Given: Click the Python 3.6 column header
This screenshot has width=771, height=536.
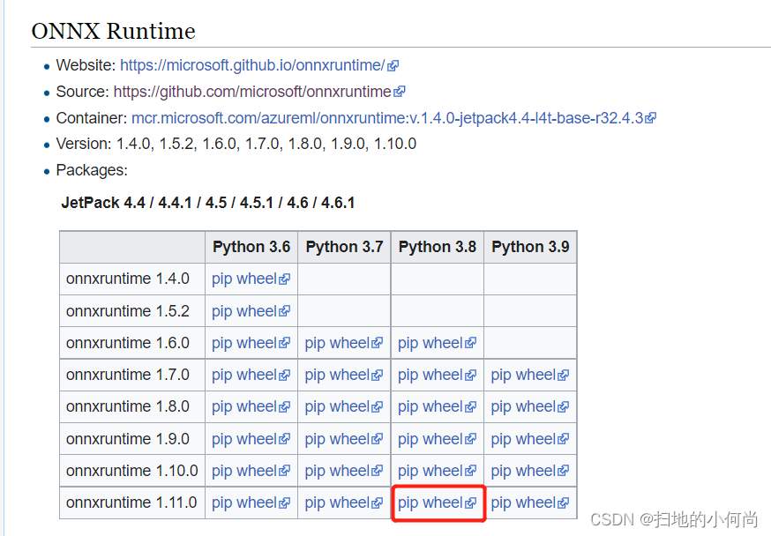Looking at the screenshot, I should point(251,247).
